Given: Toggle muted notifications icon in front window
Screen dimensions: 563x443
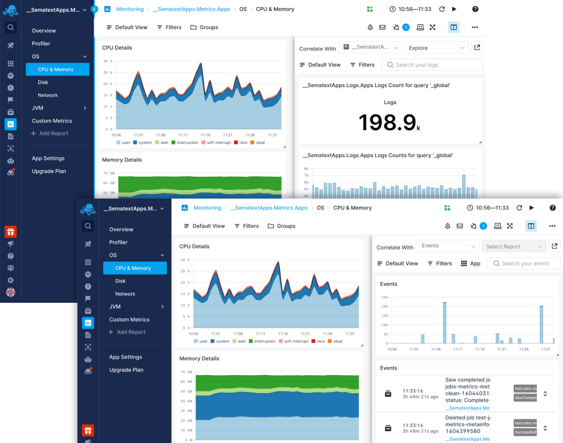Looking at the screenshot, I should tap(473, 226).
